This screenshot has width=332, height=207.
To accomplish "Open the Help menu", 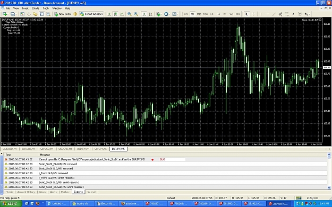I will click(x=67, y=8).
